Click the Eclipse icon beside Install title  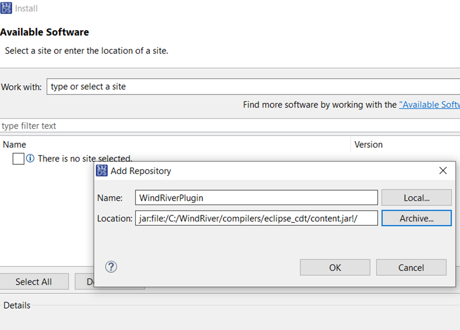6,8
